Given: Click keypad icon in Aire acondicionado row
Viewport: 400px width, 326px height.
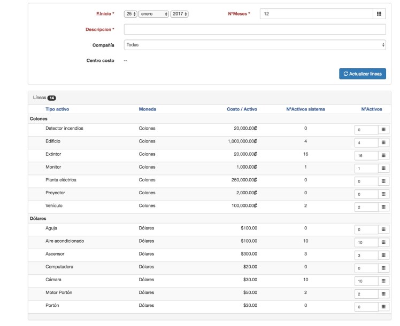Looking at the screenshot, I should pos(384,242).
